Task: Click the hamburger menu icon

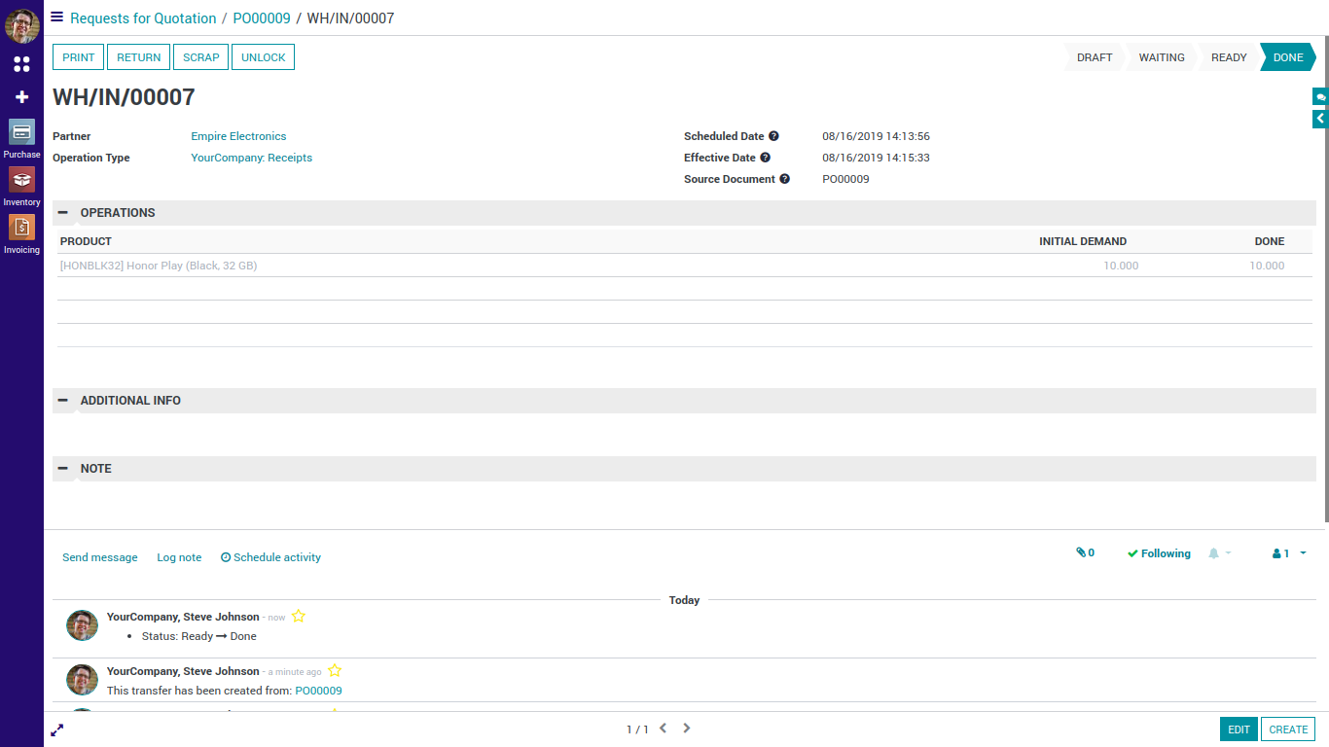Action: (x=57, y=18)
